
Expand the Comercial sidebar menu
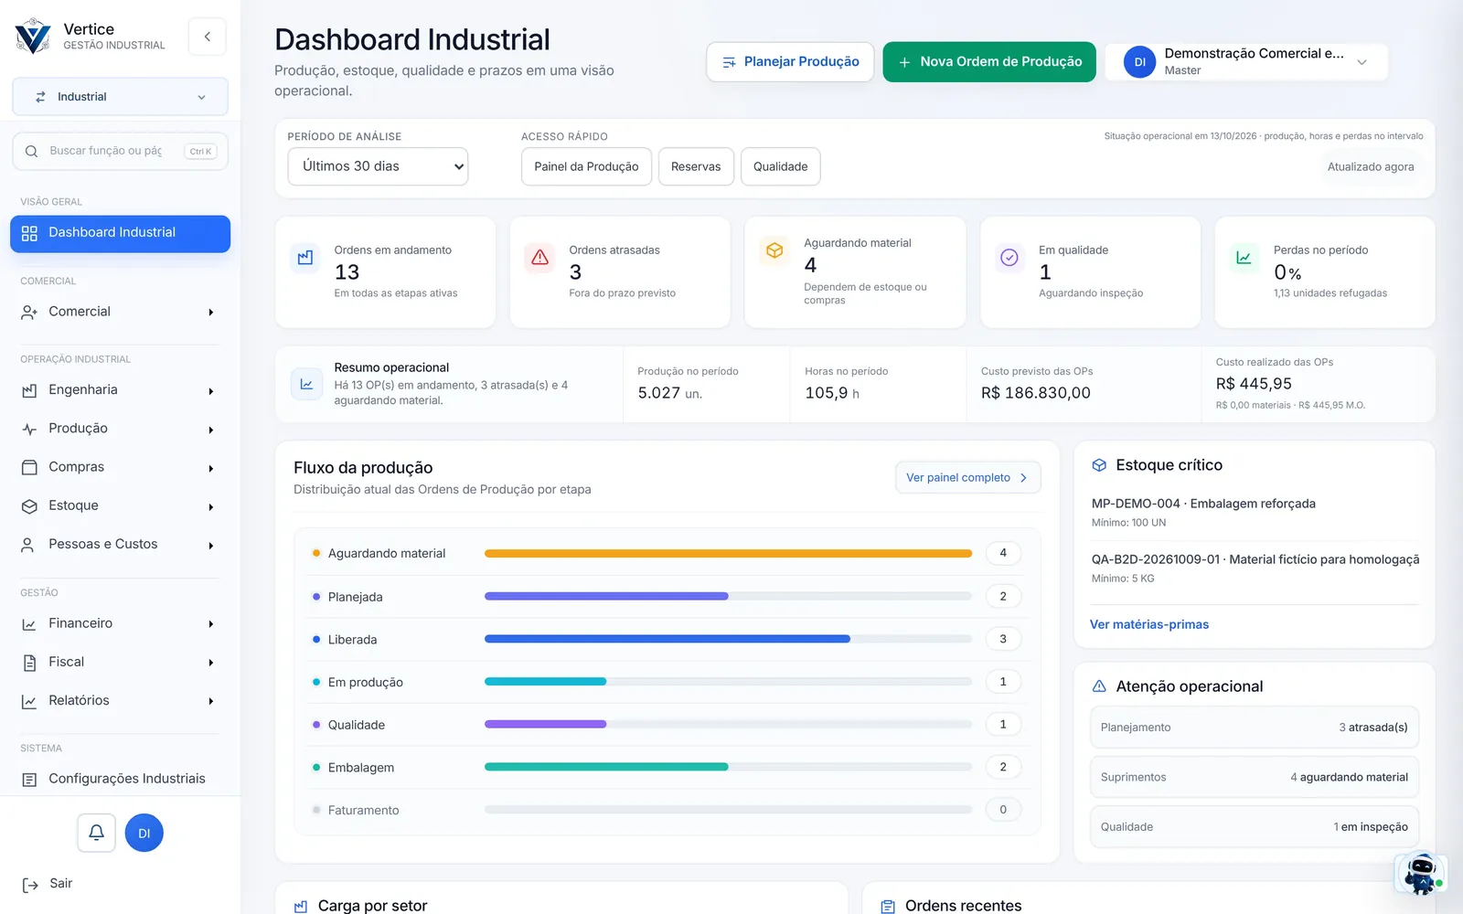(120, 312)
